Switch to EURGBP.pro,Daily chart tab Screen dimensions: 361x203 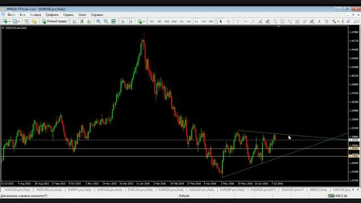(x=232, y=189)
